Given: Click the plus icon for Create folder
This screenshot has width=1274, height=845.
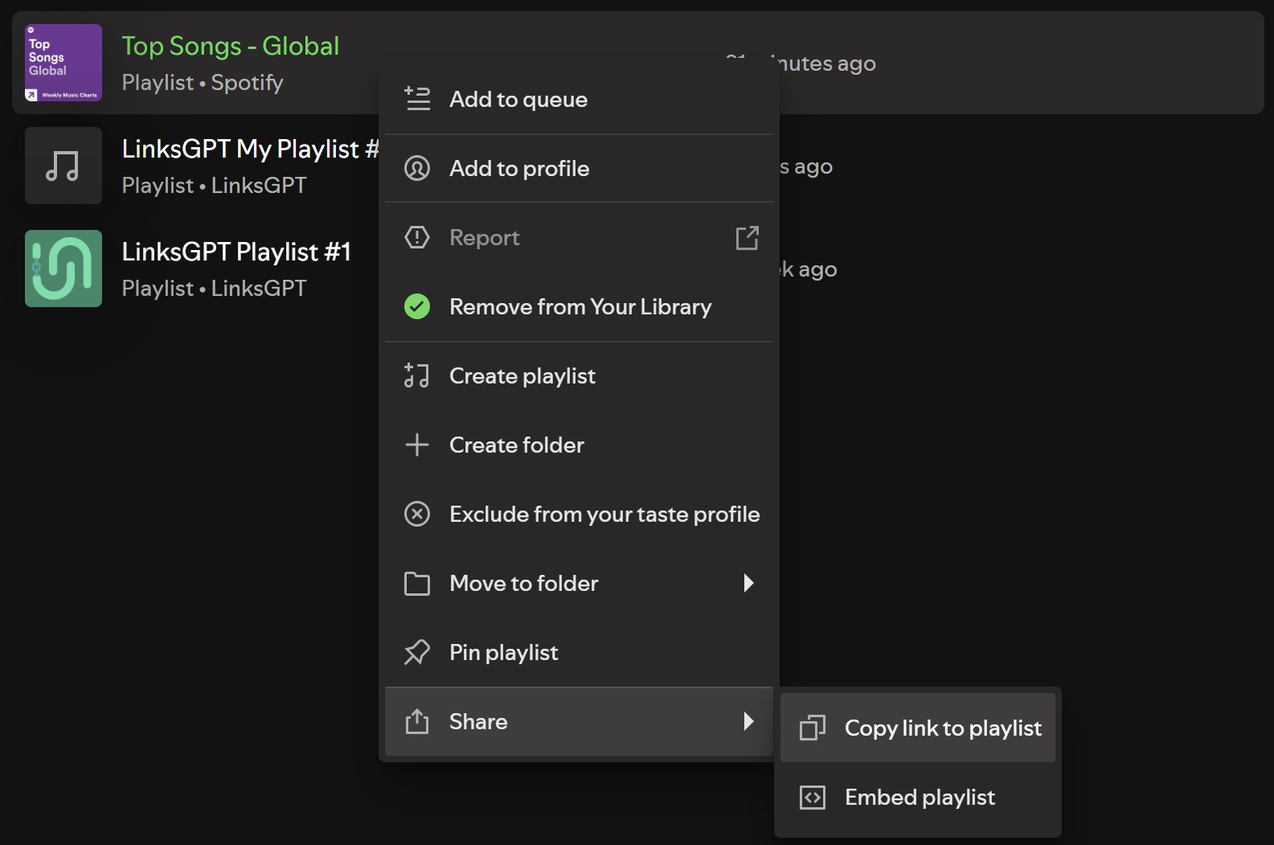Looking at the screenshot, I should click(x=417, y=445).
